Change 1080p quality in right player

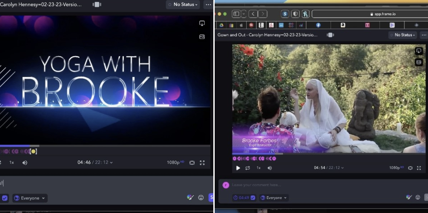coord(397,168)
